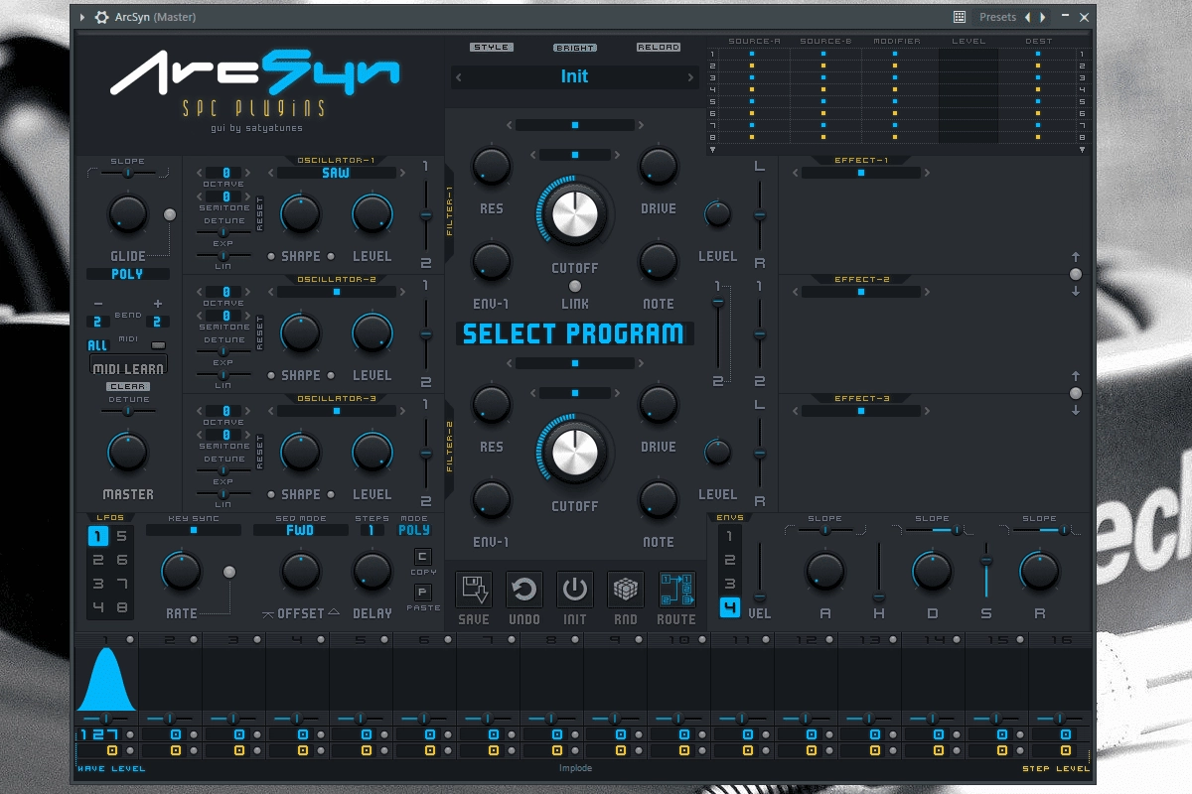Click the offset down-arrow icon left of OFFSET
This screenshot has width=1192, height=794.
click(x=267, y=614)
